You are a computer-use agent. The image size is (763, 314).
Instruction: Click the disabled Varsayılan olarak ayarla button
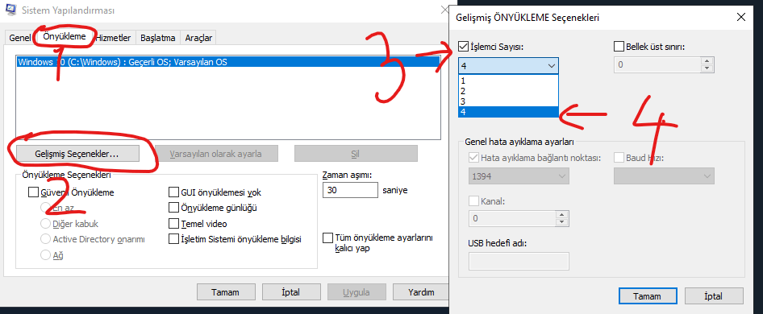[216, 154]
